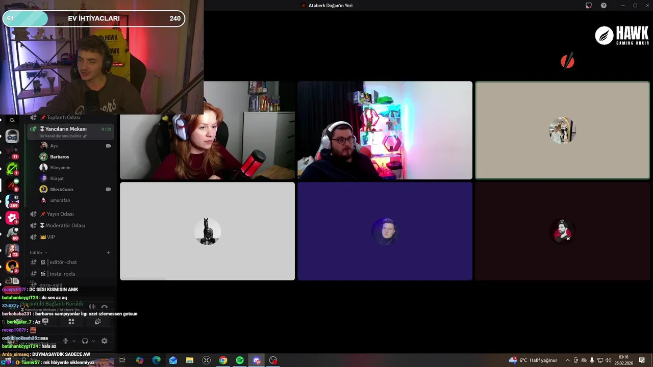The image size is (653, 367).
Task: Toggle Discord headphone deafen
Action: [x=85, y=341]
